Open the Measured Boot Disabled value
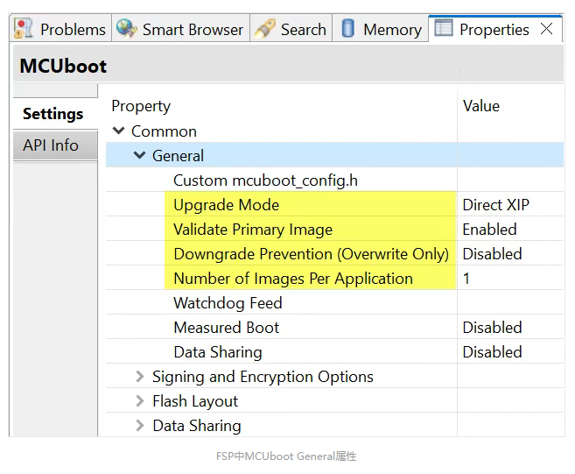Image resolution: width=575 pixels, height=474 pixels. (510, 328)
